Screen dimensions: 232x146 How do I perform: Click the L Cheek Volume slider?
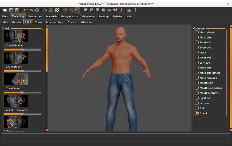click(22, 49)
